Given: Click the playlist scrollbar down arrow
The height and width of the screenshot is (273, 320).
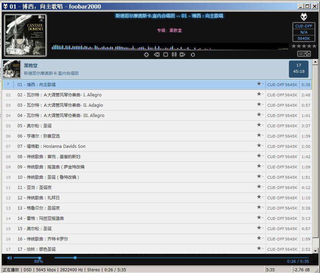Looking at the screenshot, I should [315, 251].
